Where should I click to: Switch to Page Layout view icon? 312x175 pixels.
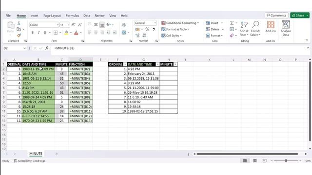tap(254, 160)
